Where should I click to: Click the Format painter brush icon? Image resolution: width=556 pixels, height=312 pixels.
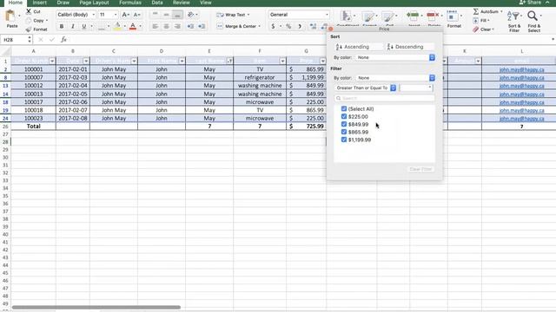[29, 29]
